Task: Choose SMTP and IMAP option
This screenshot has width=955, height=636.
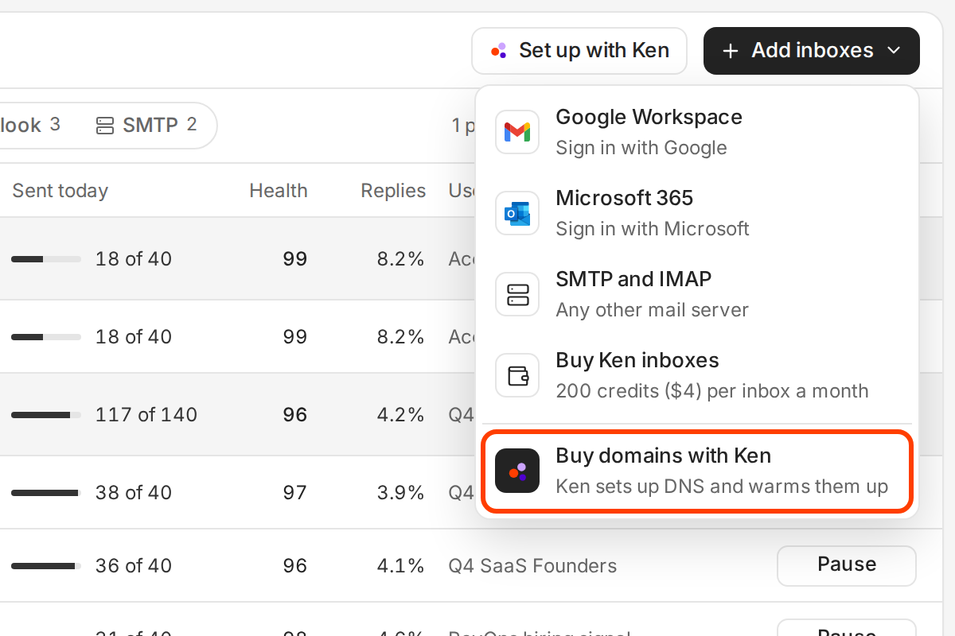Action: [697, 293]
